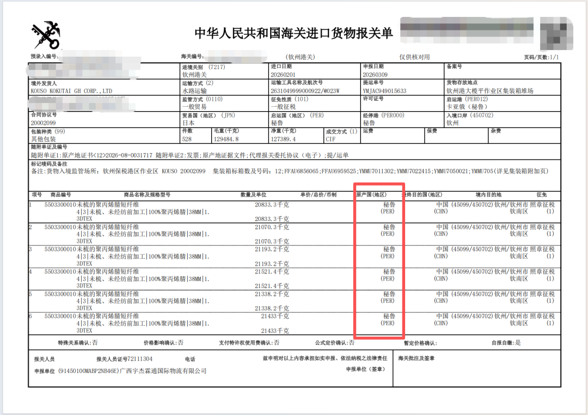Click the 标记唛码及备注 label
This screenshot has width=588, height=415.
(x=49, y=164)
